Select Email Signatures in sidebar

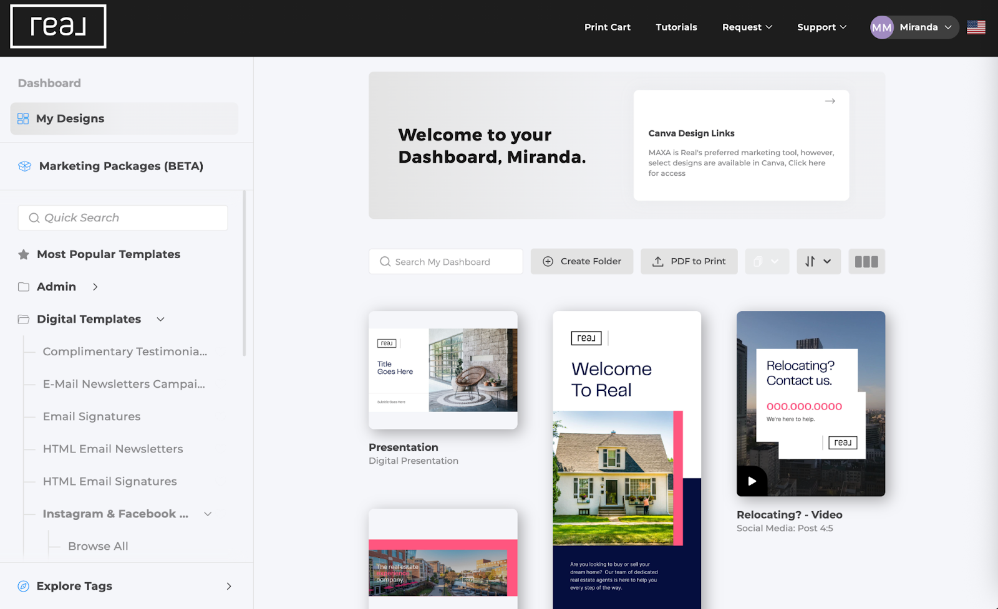pyautogui.click(x=92, y=416)
